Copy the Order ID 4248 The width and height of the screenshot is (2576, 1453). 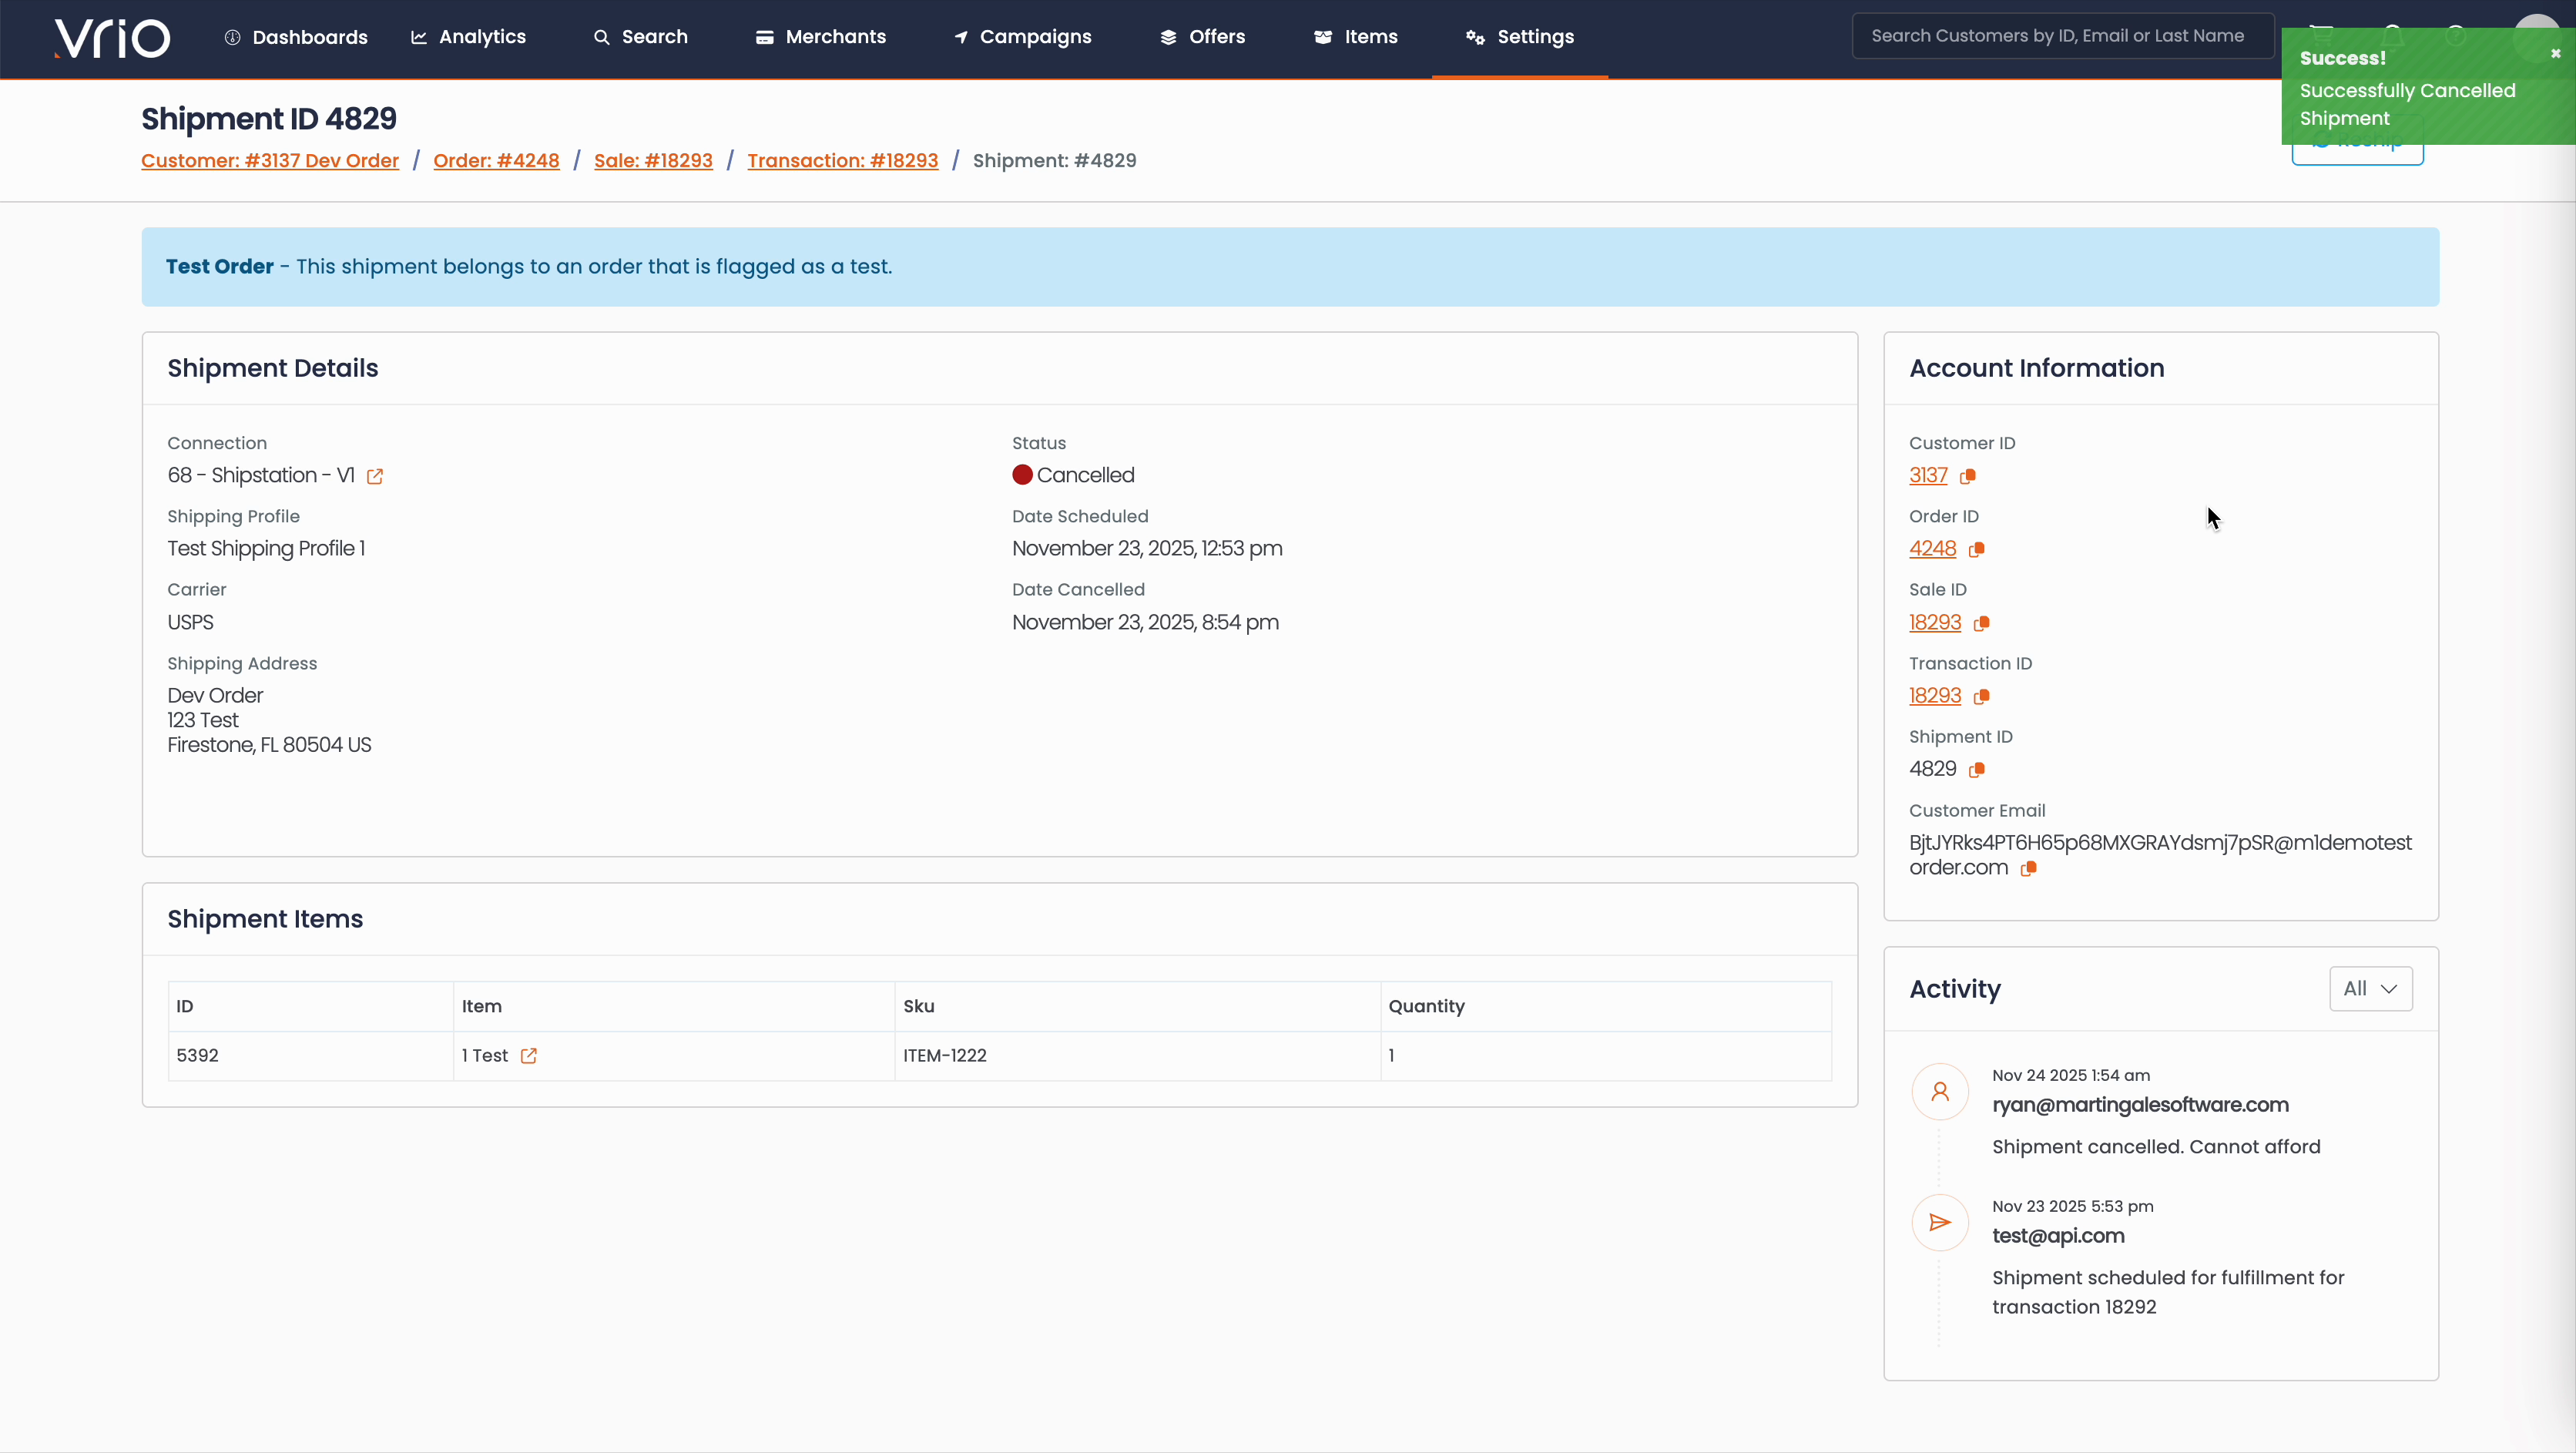tap(1976, 549)
